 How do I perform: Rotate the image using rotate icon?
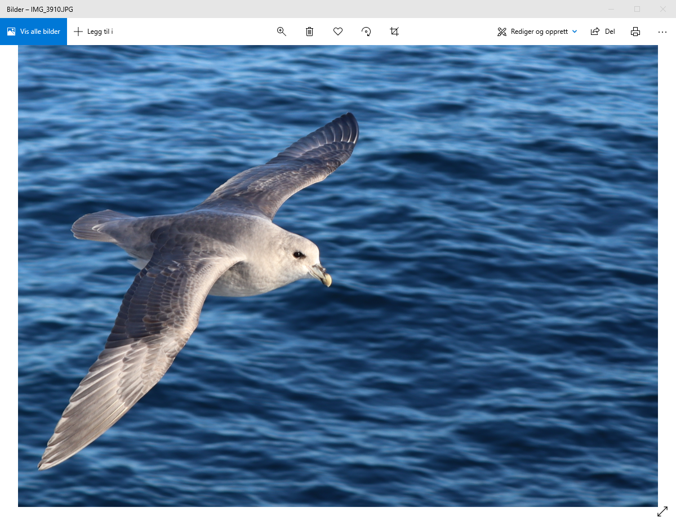[366, 32]
